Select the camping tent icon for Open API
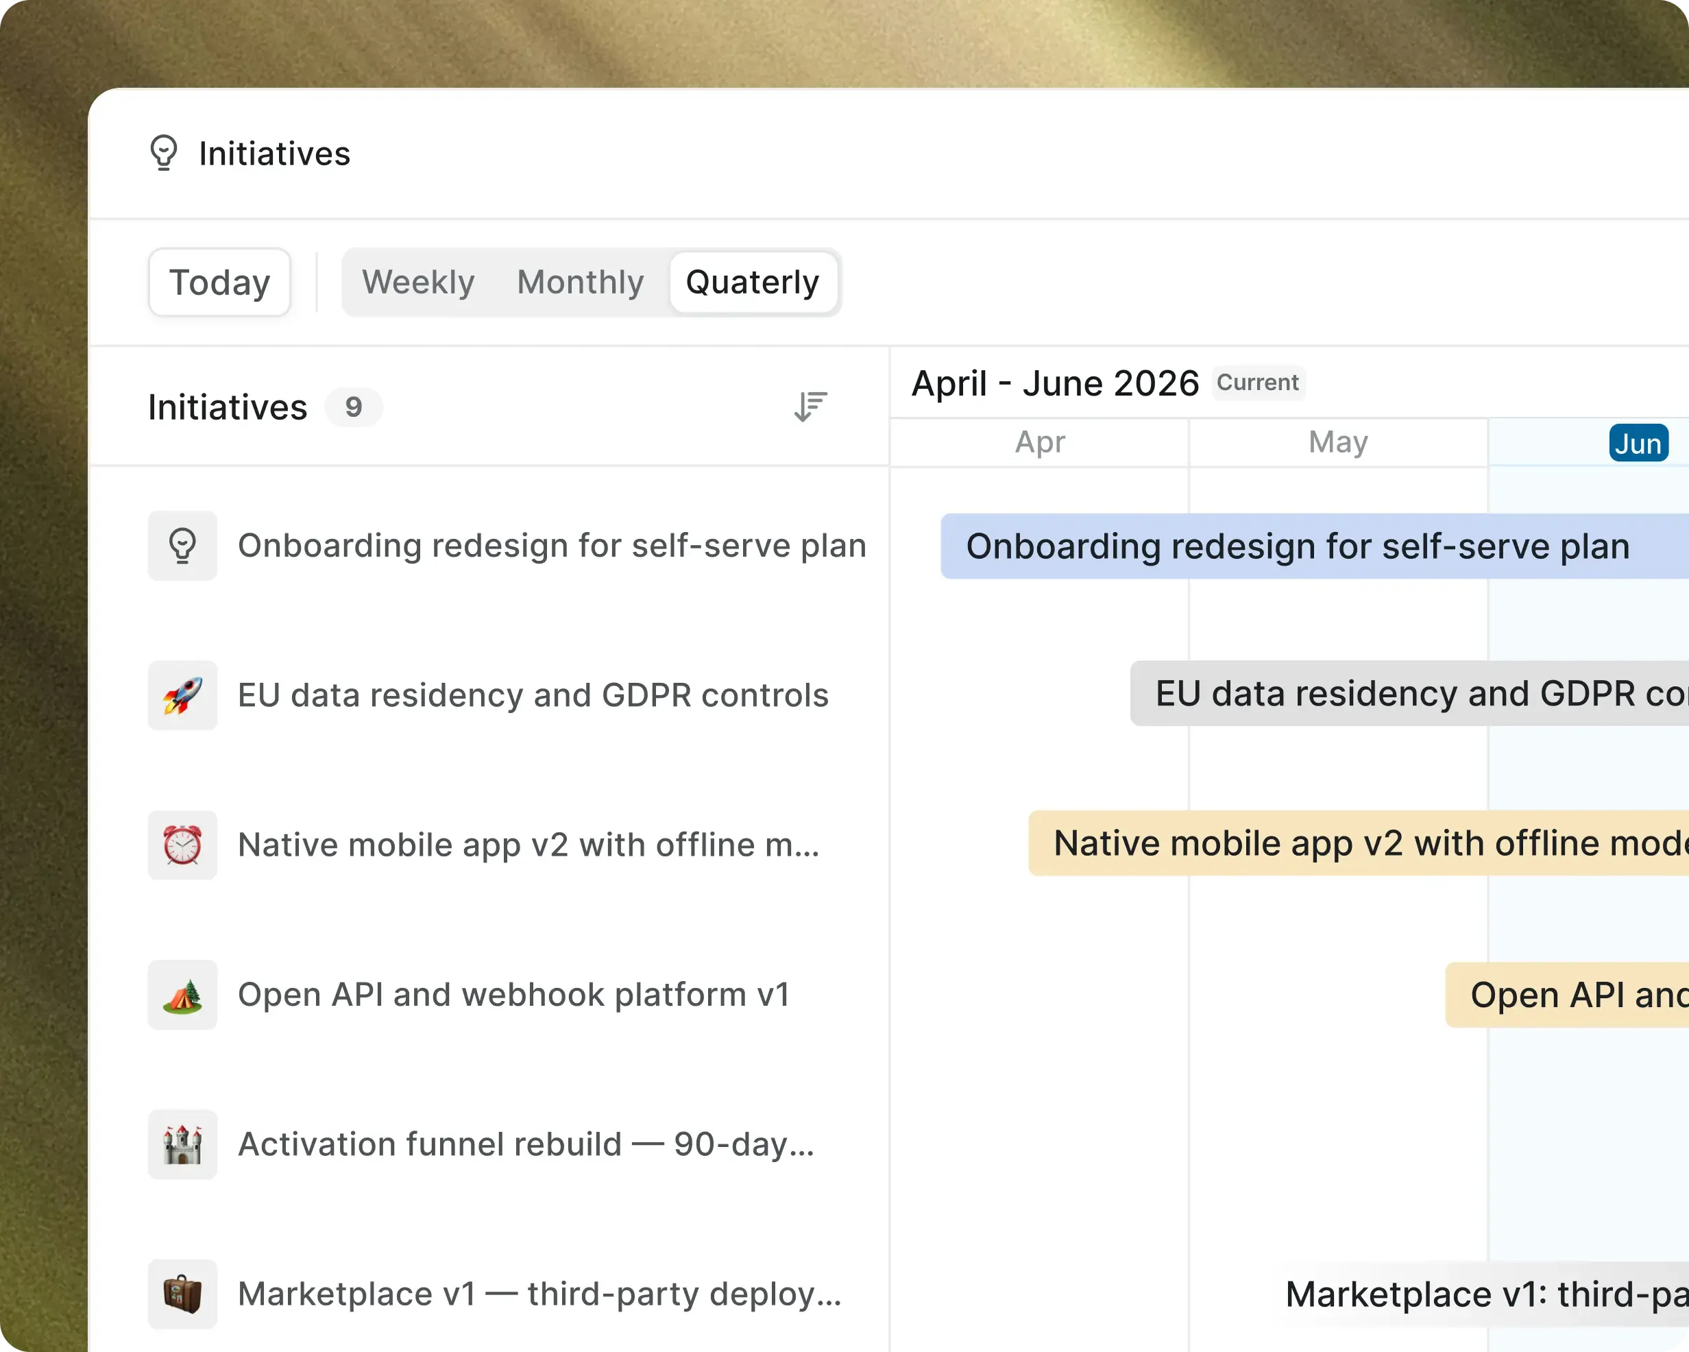 182,995
